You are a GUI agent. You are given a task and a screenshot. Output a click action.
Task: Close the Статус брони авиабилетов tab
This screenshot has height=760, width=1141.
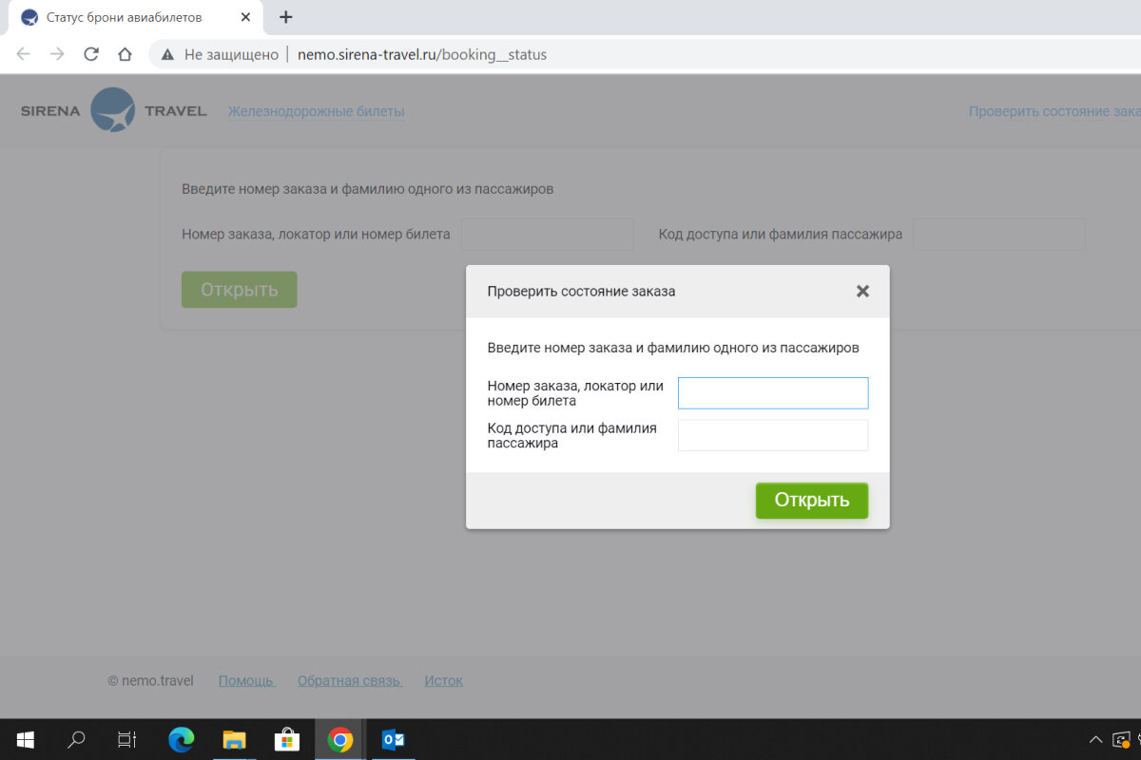[245, 17]
